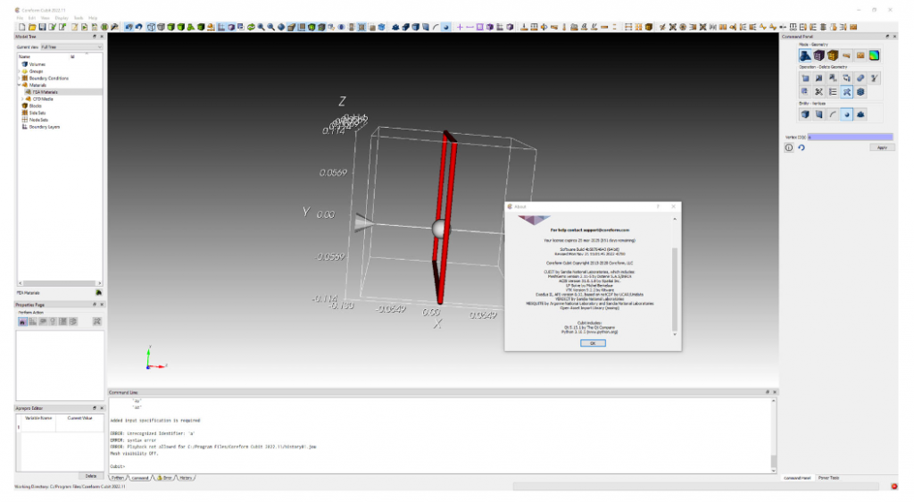Click the Apply button in Command Panel
The height and width of the screenshot is (502, 914).
tap(882, 147)
